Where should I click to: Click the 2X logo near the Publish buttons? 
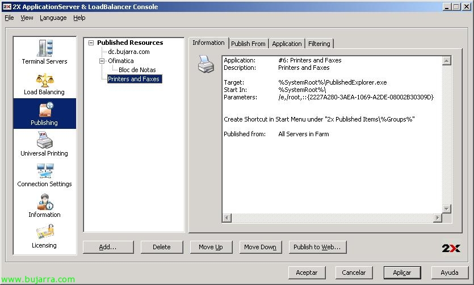[451, 248]
